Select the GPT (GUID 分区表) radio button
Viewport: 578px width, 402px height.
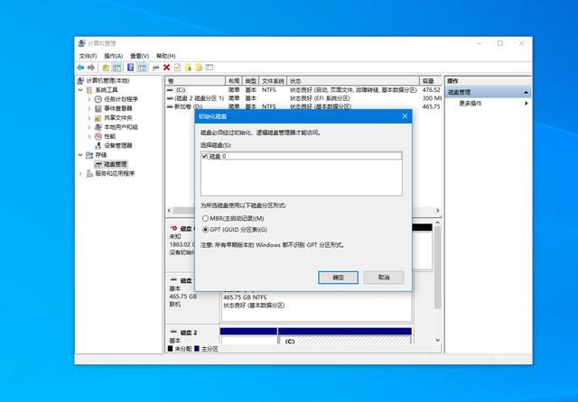tap(205, 230)
